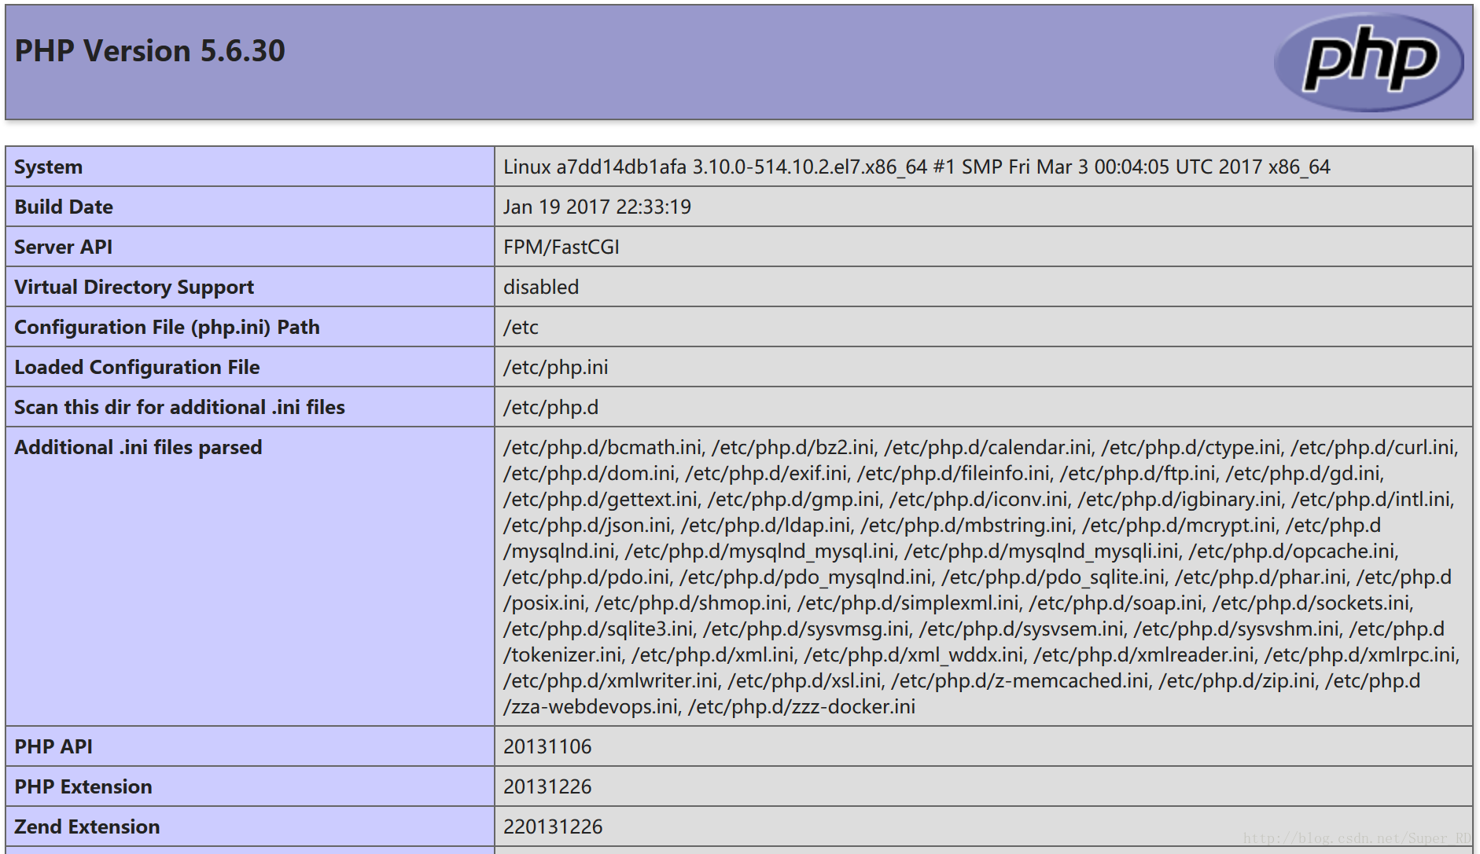
Task: Click the 'System' row label
Action: pos(48,167)
